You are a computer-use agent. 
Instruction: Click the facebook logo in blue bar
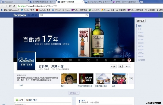pyautogui.click(x=20, y=15)
